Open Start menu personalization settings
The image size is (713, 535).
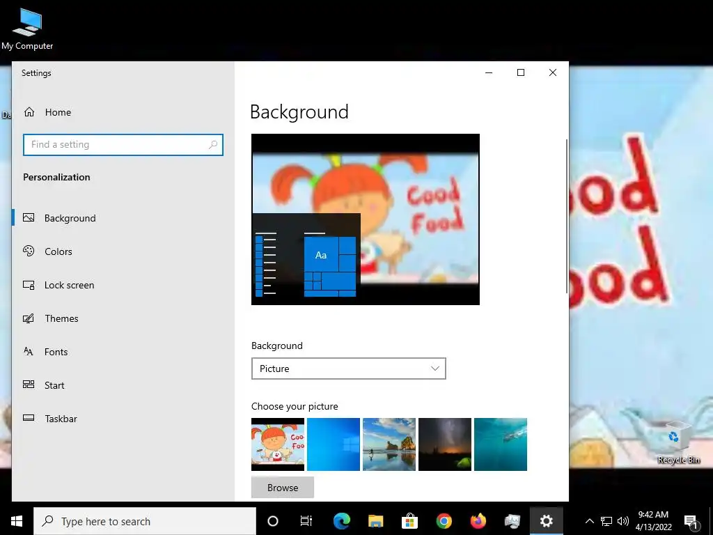(54, 385)
